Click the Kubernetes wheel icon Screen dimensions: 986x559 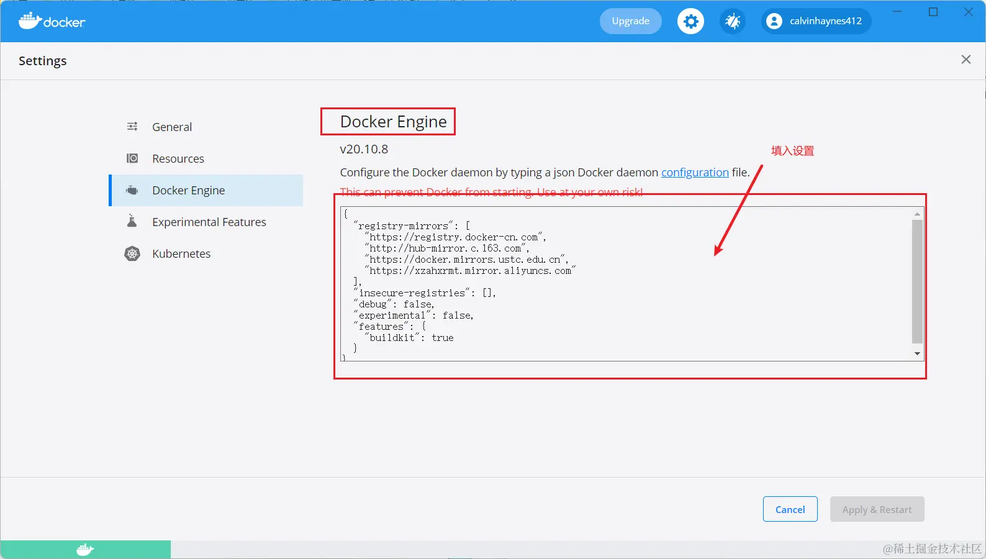pyautogui.click(x=132, y=253)
